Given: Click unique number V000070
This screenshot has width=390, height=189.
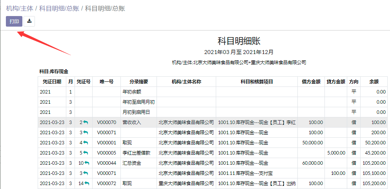Looking at the screenshot, I should (106, 122).
